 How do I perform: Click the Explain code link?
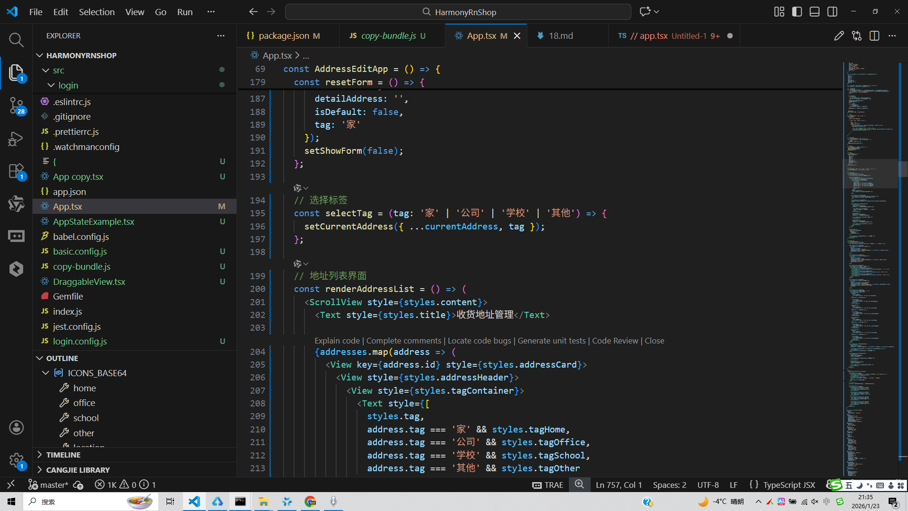click(x=337, y=341)
